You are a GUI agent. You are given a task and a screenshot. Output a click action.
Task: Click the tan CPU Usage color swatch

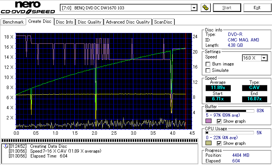[209, 143]
